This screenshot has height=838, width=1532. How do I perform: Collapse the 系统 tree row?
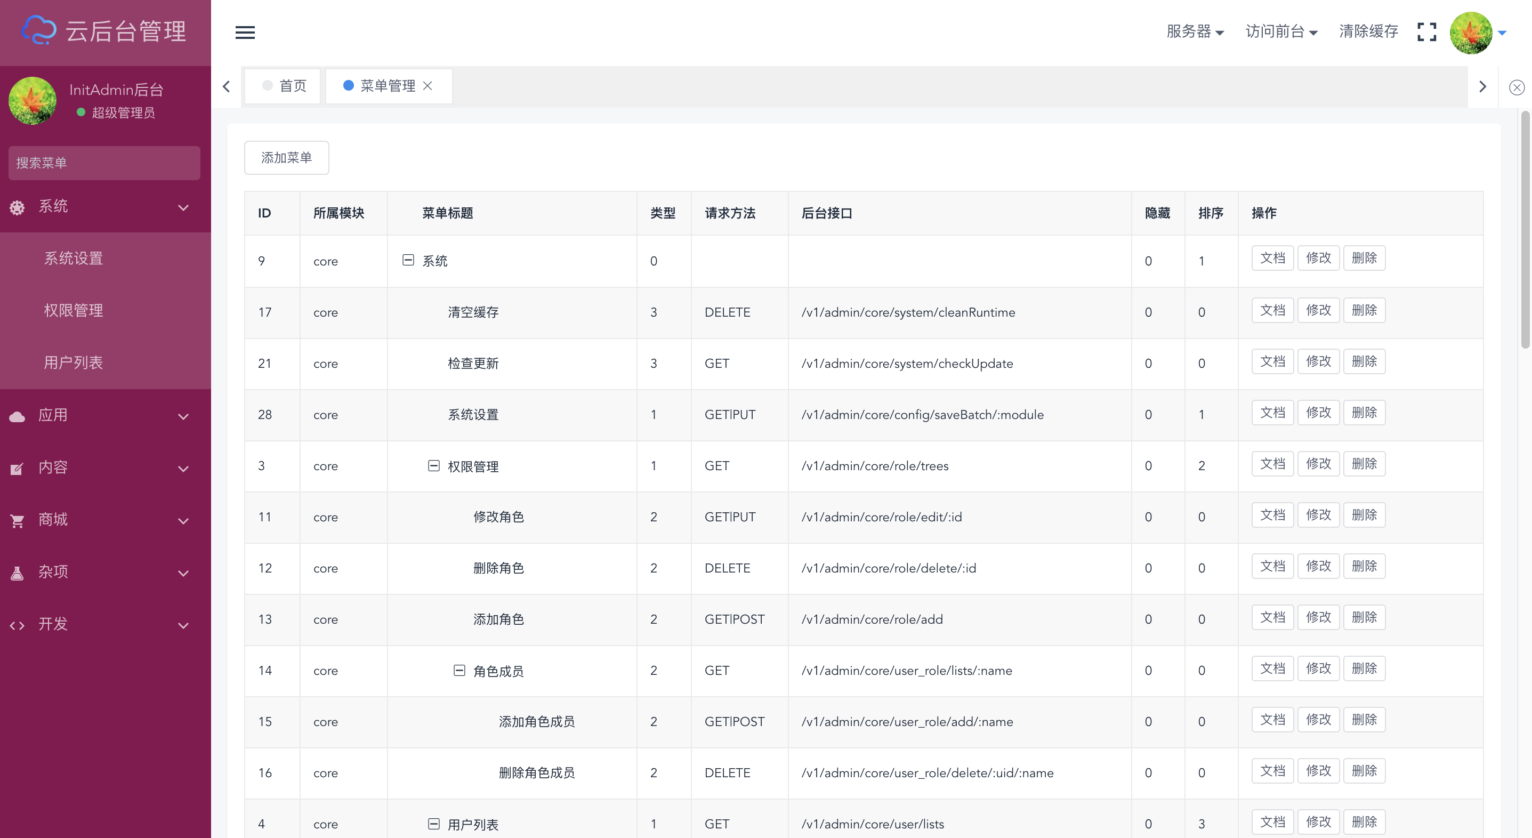pos(408,260)
